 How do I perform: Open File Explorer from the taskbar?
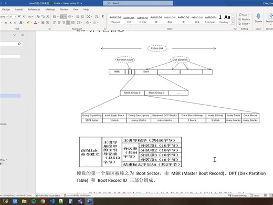point(24,201)
